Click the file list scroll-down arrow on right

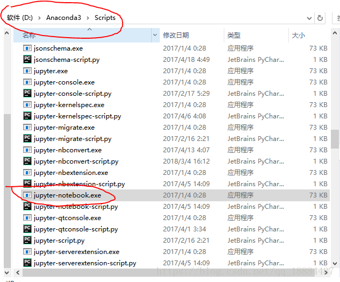click(x=335, y=264)
